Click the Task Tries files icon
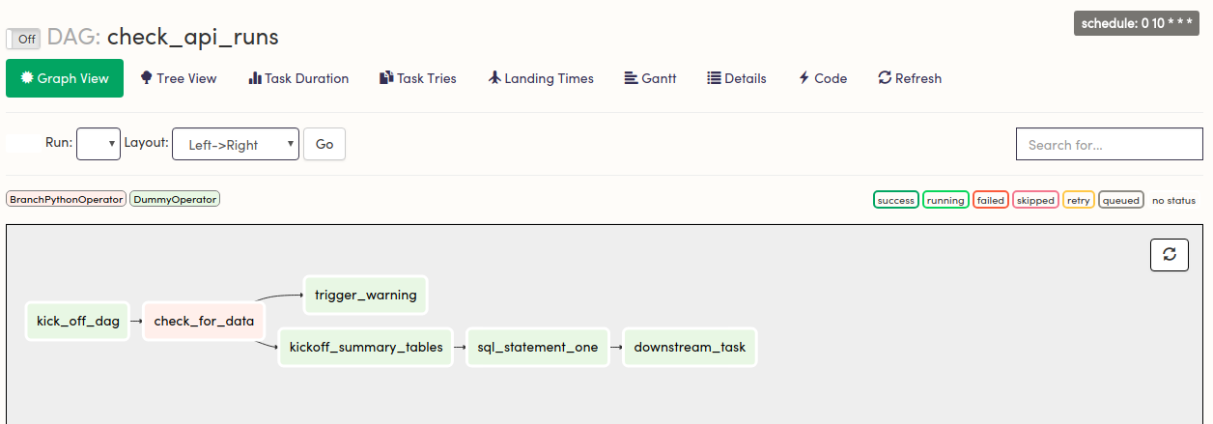This screenshot has height=424, width=1213. (386, 78)
